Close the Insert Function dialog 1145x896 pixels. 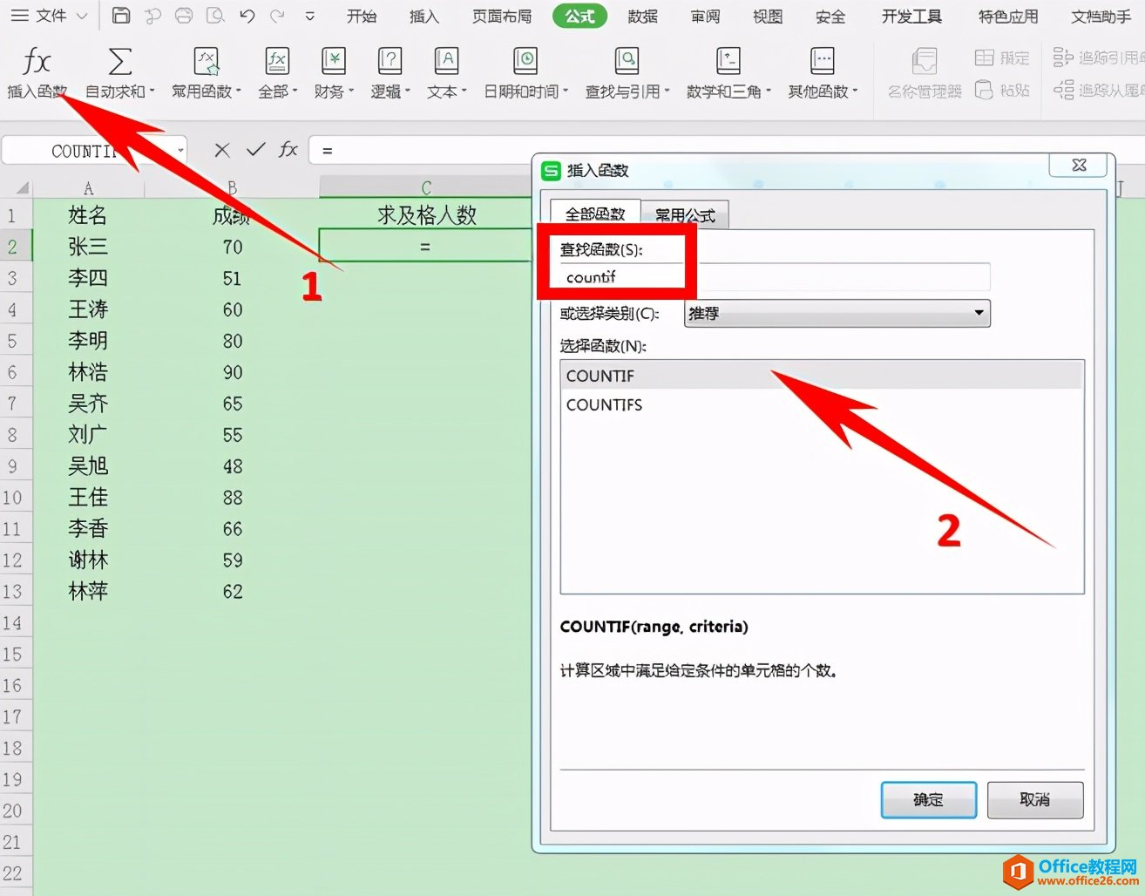(x=1079, y=165)
